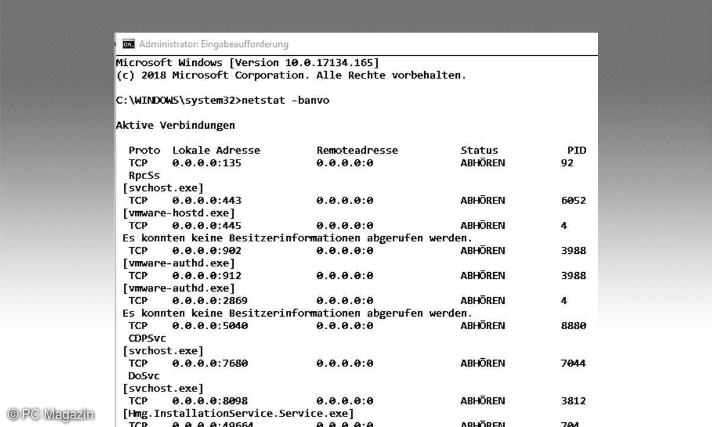Click the "Administrator: Eingabeaufforderung" window title
The height and width of the screenshot is (427, 712).
214,44
